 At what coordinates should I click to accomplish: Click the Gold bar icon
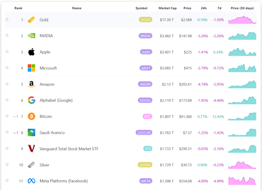(31, 20)
